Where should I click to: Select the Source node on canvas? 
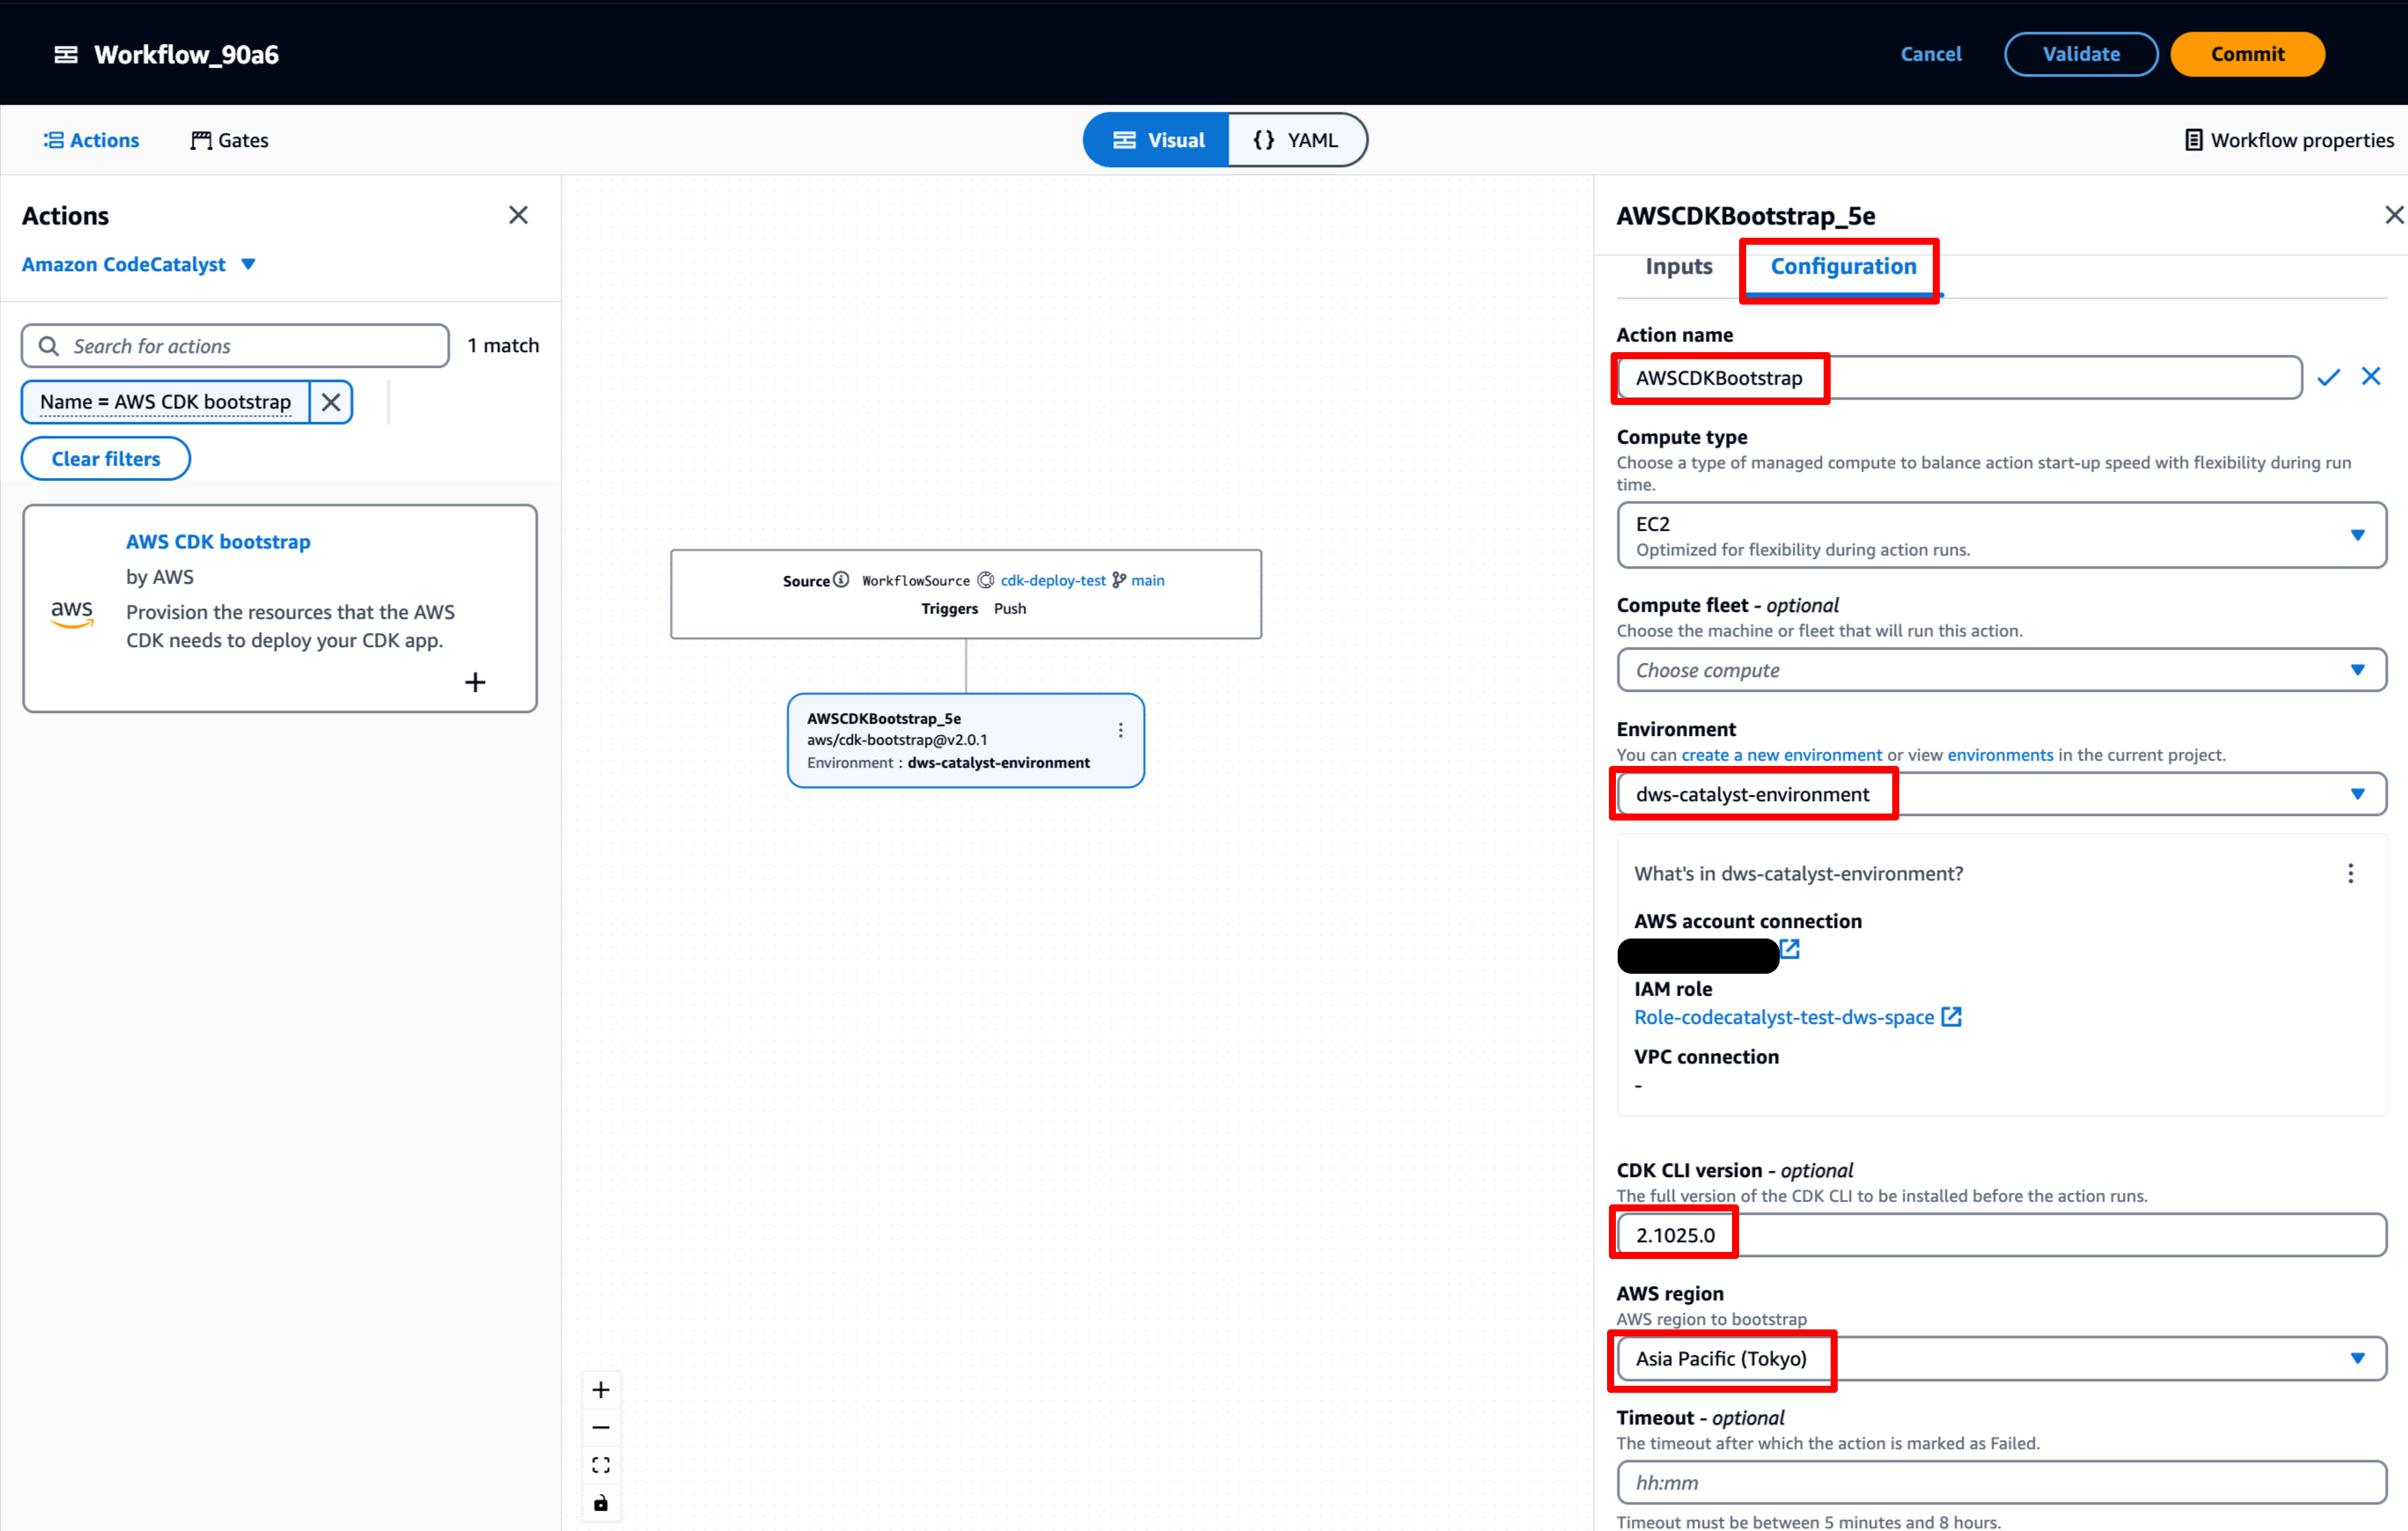(x=966, y=594)
